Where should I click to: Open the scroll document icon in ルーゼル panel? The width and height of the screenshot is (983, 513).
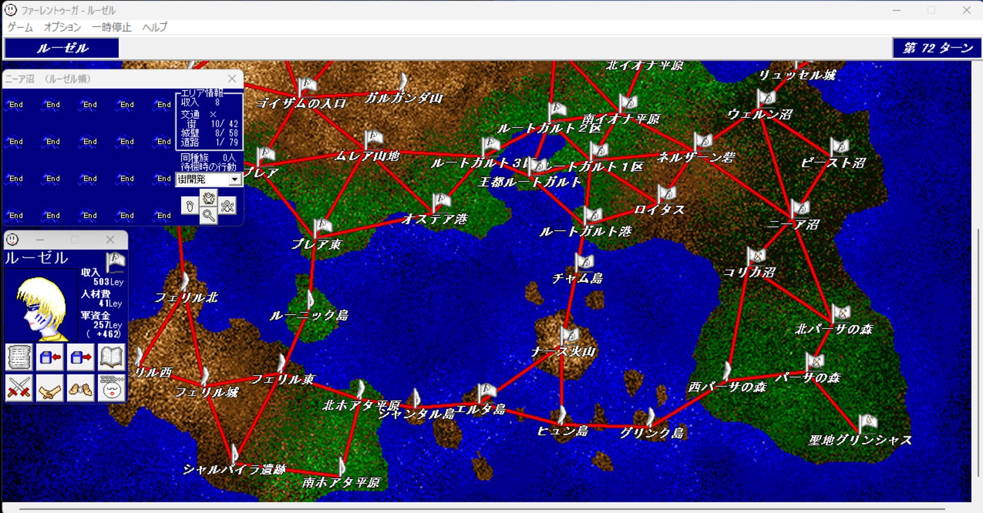point(19,357)
